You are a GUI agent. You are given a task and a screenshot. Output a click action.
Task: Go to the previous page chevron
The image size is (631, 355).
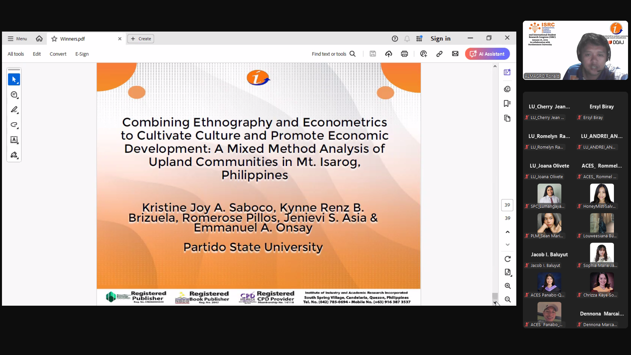[x=507, y=232]
